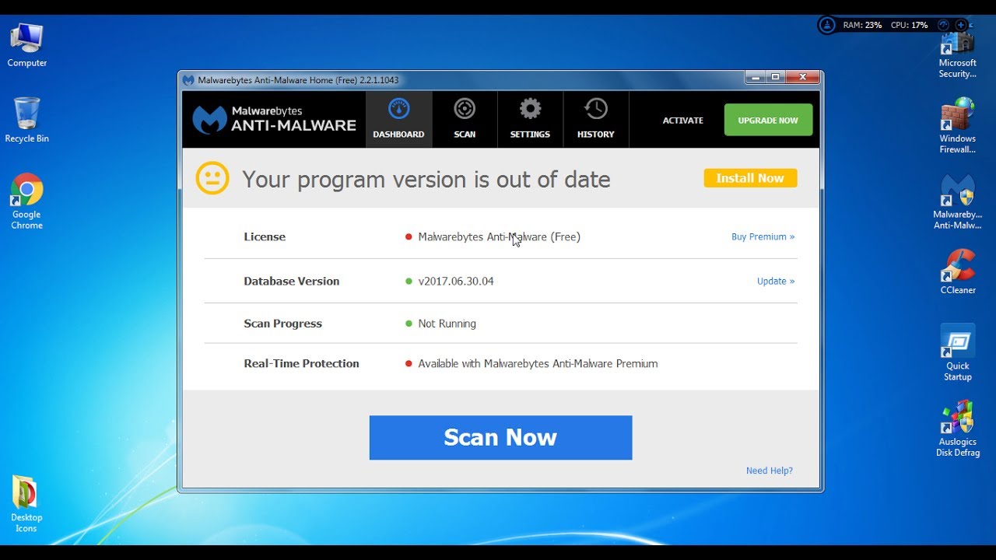Select the Recycle Bin desktop icon
This screenshot has height=560, width=996.
(27, 121)
